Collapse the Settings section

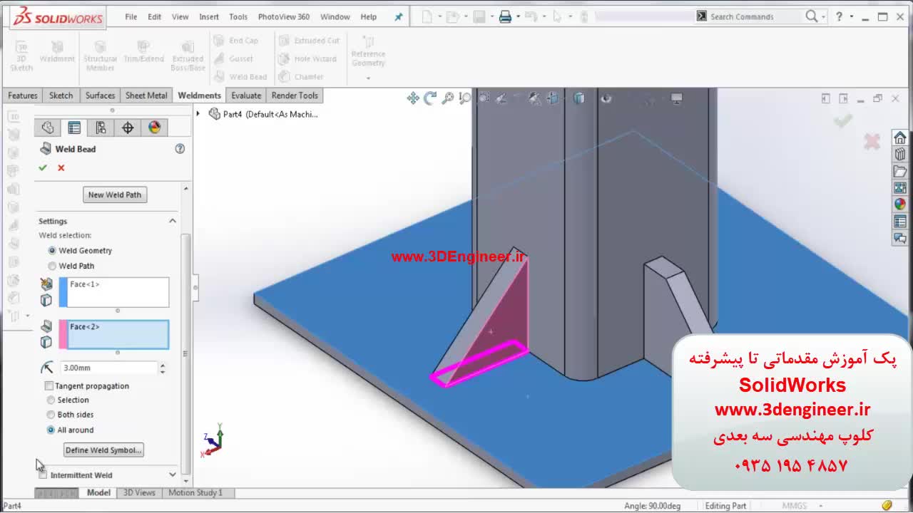(172, 222)
